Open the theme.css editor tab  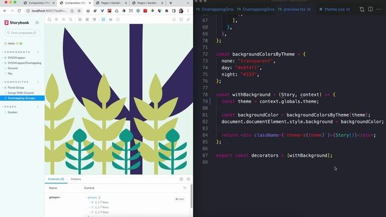click(x=334, y=10)
